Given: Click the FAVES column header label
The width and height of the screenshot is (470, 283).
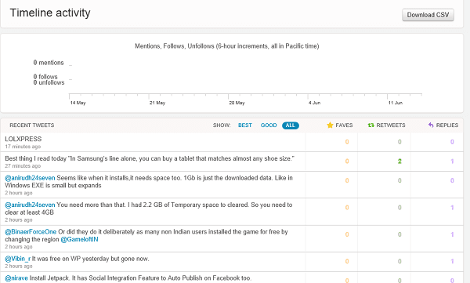Looking at the screenshot, I should [344, 125].
